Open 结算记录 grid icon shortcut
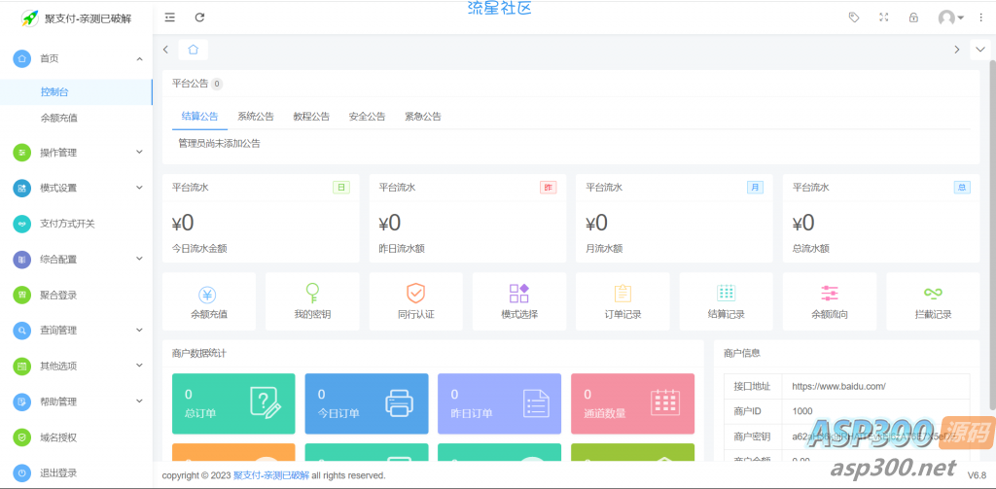 coord(726,295)
